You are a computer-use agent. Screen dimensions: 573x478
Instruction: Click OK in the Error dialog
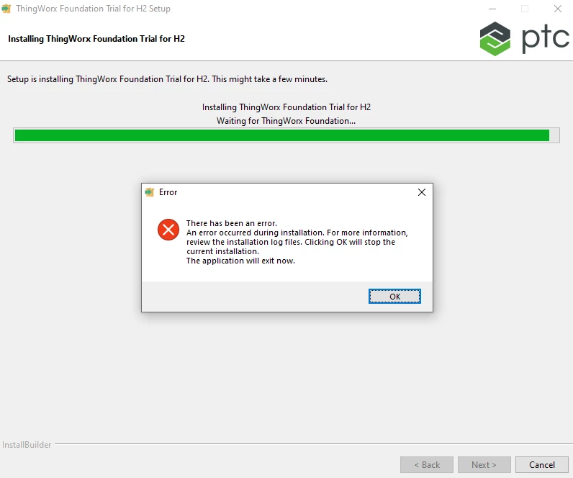tap(394, 297)
